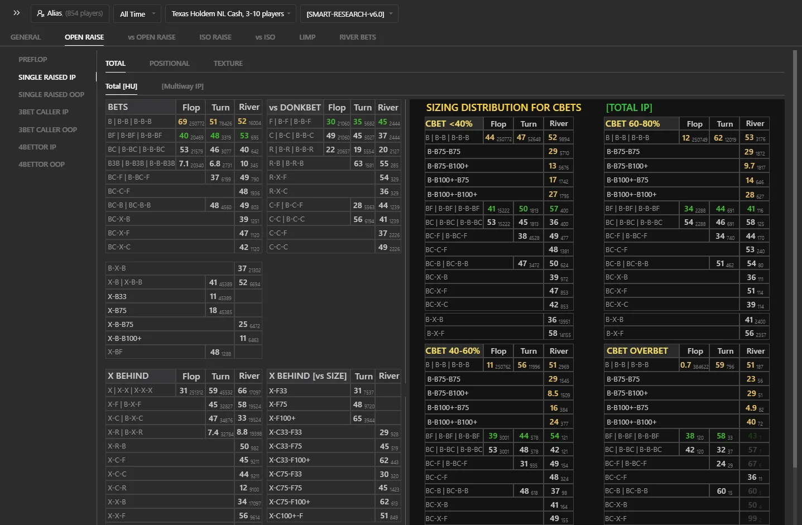This screenshot has height=525, width=802.
Task: Open the All Time date dropdown
Action: click(x=137, y=14)
